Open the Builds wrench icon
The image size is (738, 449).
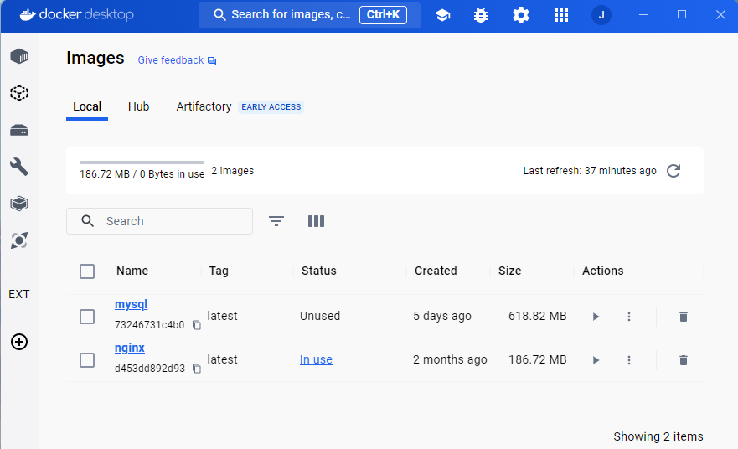[19, 167]
